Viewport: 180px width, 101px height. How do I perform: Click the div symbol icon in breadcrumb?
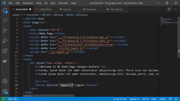tap(68, 15)
